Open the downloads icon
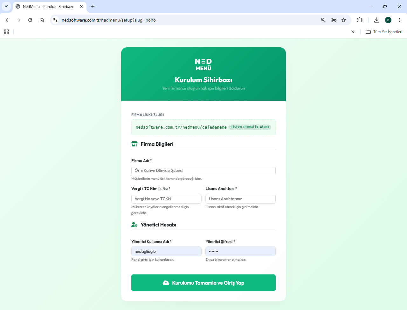Screen dimensions: 407x310 377,20
